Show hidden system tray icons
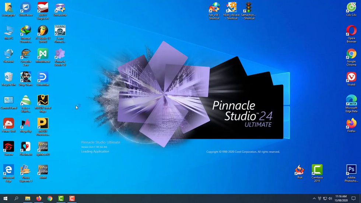Viewport: 361px width, 203px height. [314, 199]
